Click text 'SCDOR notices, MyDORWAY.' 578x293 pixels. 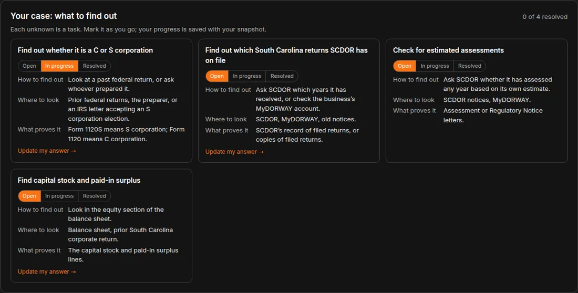pyautogui.click(x=487, y=100)
